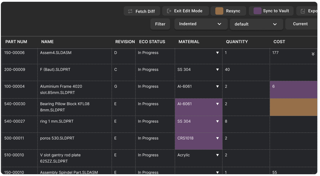The width and height of the screenshot is (320, 176).
Task: Open the SS 304 dropdown for ring 1 mm.SLDPRT
Action: click(217, 121)
